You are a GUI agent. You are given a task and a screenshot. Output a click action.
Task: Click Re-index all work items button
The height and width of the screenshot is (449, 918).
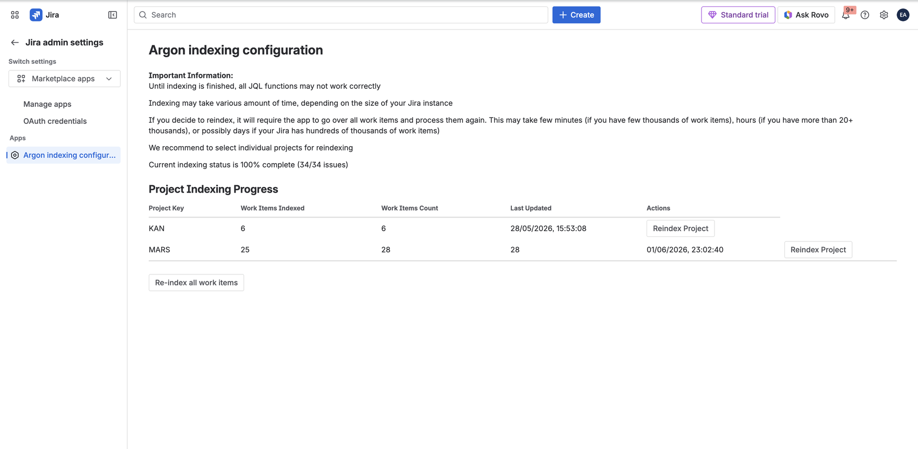pyautogui.click(x=196, y=283)
